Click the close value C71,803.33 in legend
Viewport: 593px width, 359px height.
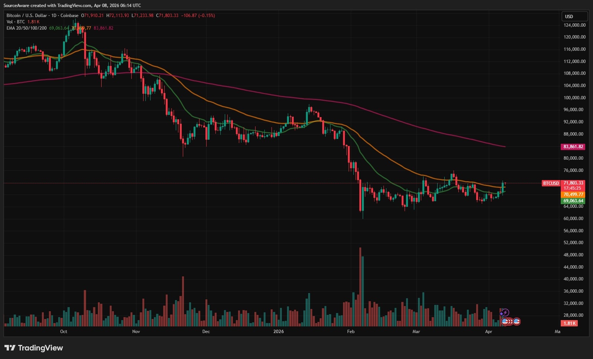(x=167, y=16)
